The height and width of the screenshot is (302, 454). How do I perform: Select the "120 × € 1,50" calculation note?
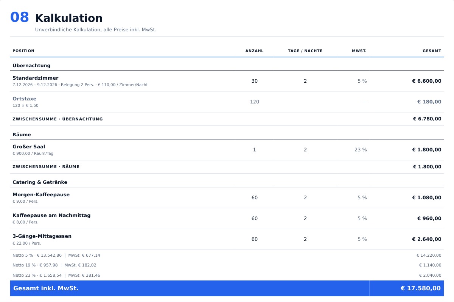pyautogui.click(x=25, y=106)
